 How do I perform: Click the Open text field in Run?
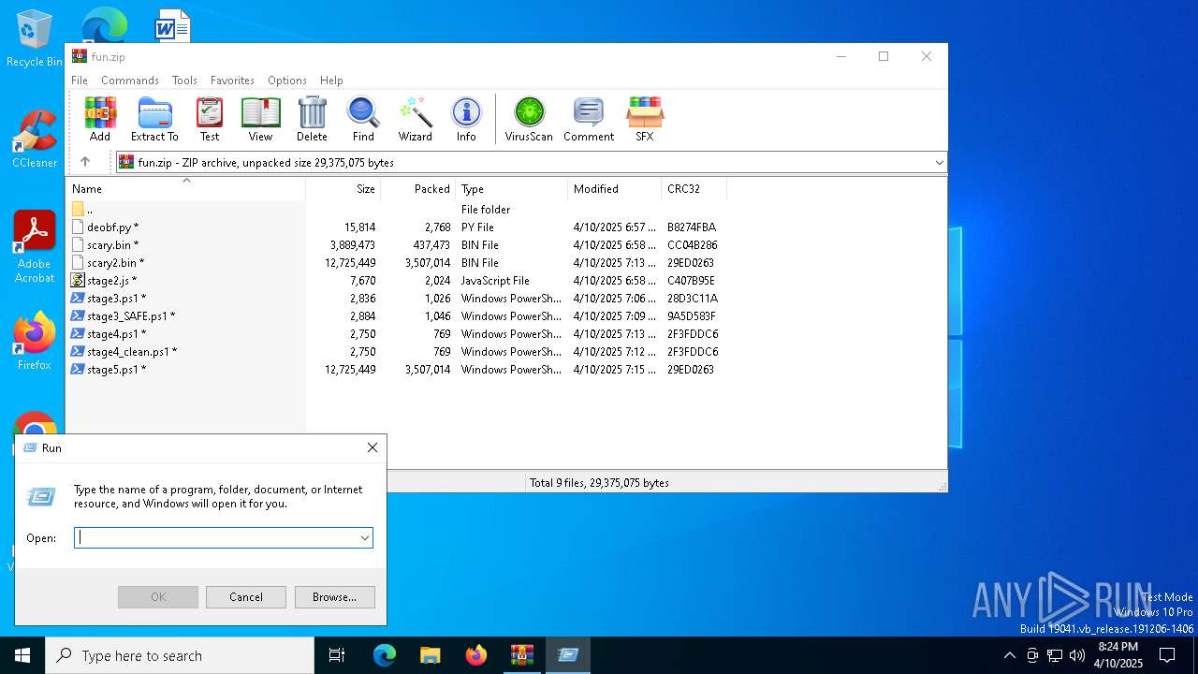pyautogui.click(x=216, y=537)
